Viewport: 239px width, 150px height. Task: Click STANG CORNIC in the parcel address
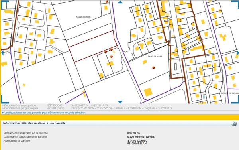pyautogui.click(x=137, y=141)
